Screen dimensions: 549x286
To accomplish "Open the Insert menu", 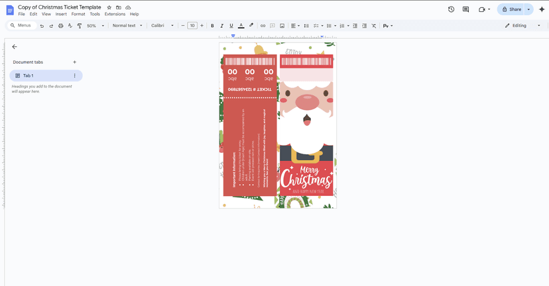I will pyautogui.click(x=61, y=14).
